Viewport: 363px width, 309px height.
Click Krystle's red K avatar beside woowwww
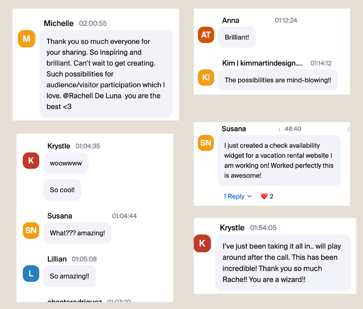tap(31, 160)
